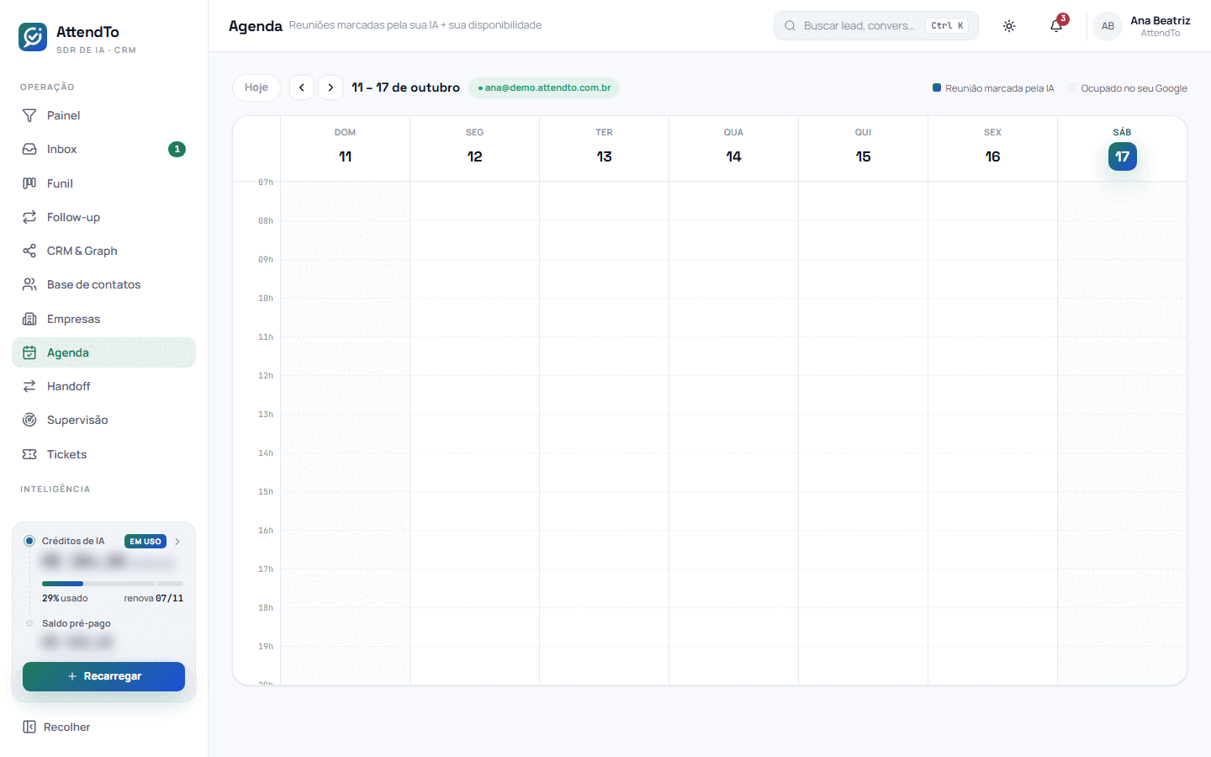Click the Handoff arrows icon

(29, 386)
